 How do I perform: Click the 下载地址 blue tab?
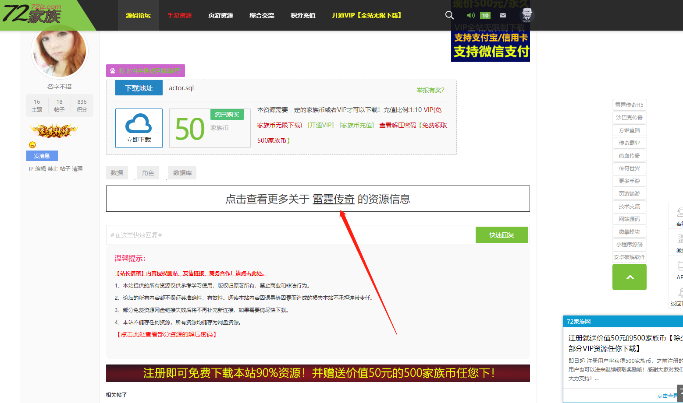pos(139,88)
